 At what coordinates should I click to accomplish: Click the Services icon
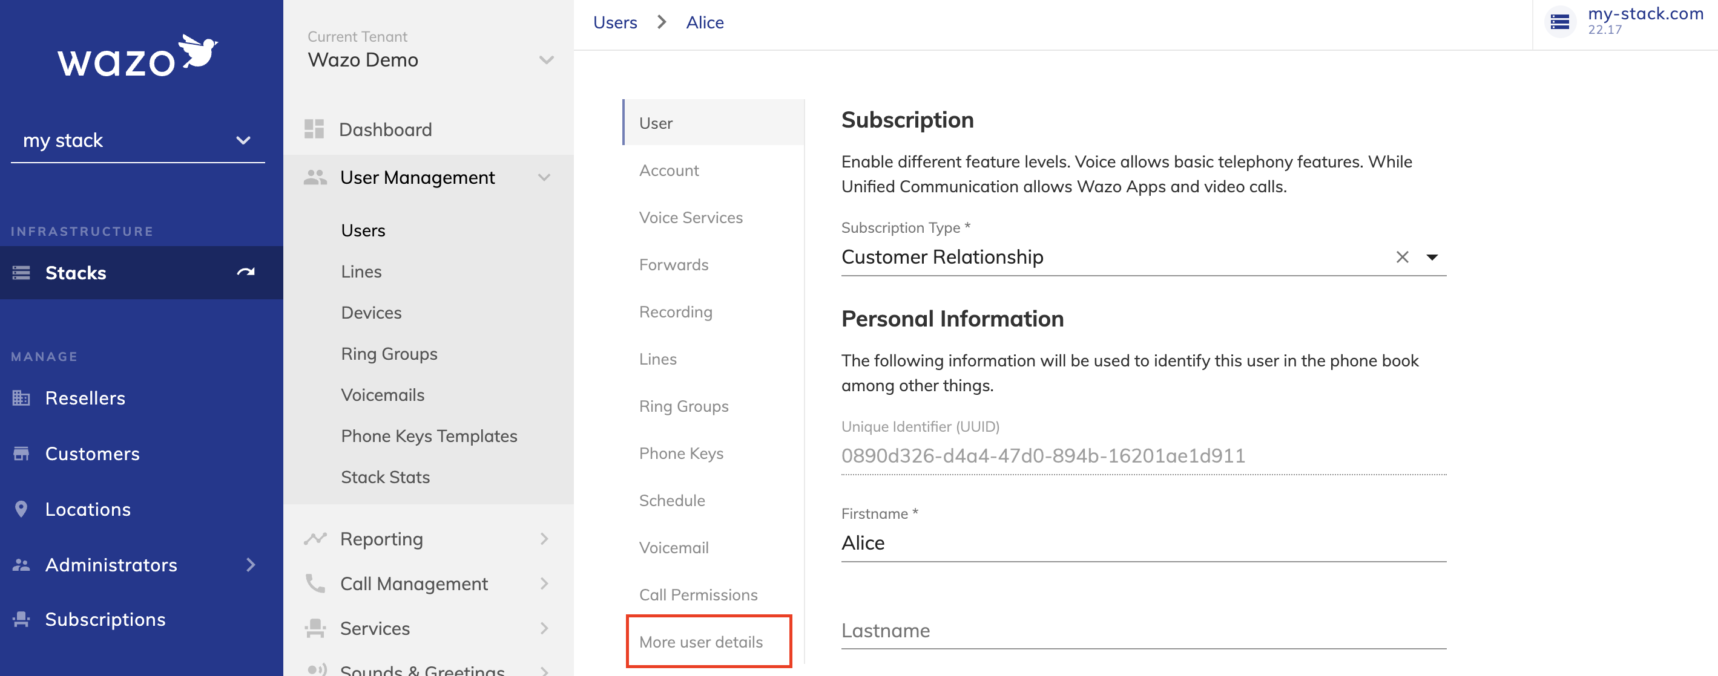315,628
